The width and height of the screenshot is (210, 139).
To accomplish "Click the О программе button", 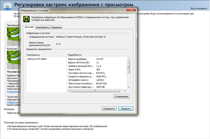I will coord(122,96).
